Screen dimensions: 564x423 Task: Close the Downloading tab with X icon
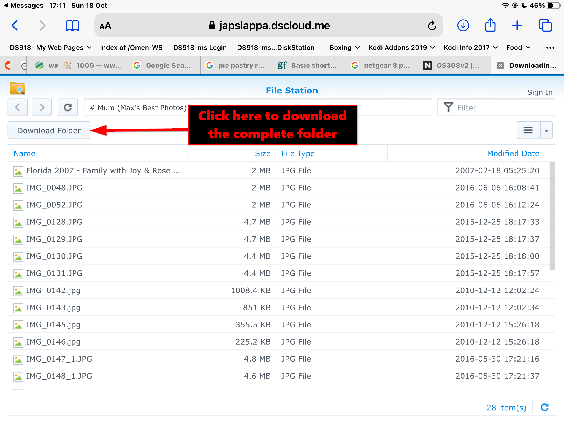pos(500,66)
